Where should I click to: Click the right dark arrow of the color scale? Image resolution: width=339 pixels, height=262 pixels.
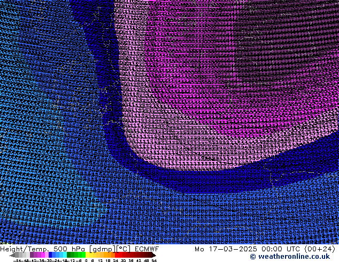click(153, 256)
